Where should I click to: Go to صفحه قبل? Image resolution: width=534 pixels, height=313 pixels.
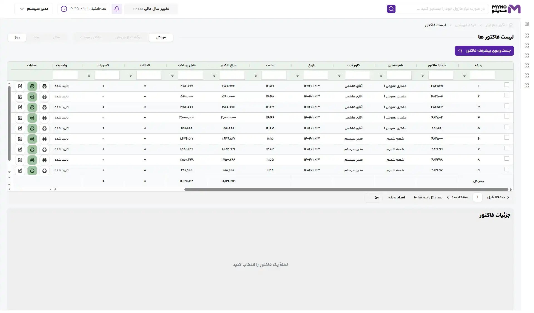498,197
